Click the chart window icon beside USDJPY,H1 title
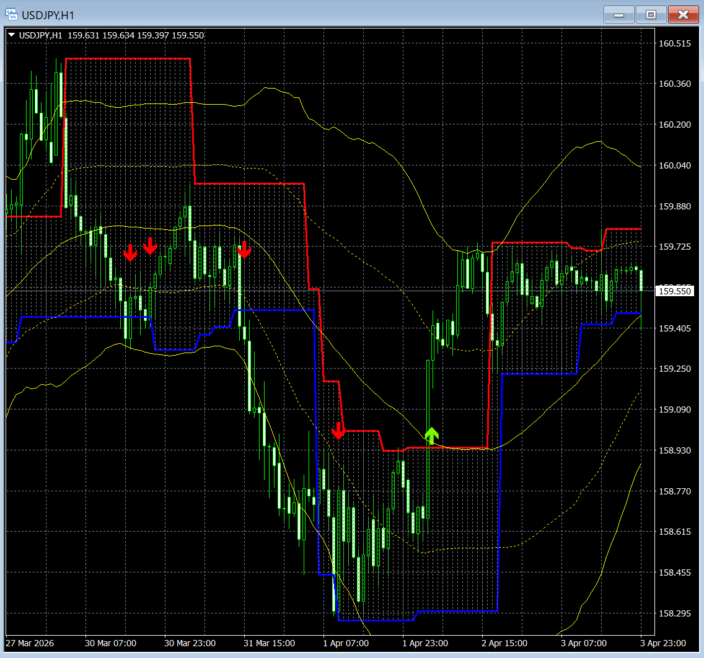The width and height of the screenshot is (704, 658). coord(11,14)
